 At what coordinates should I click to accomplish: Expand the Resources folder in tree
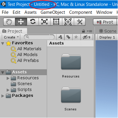8,78
